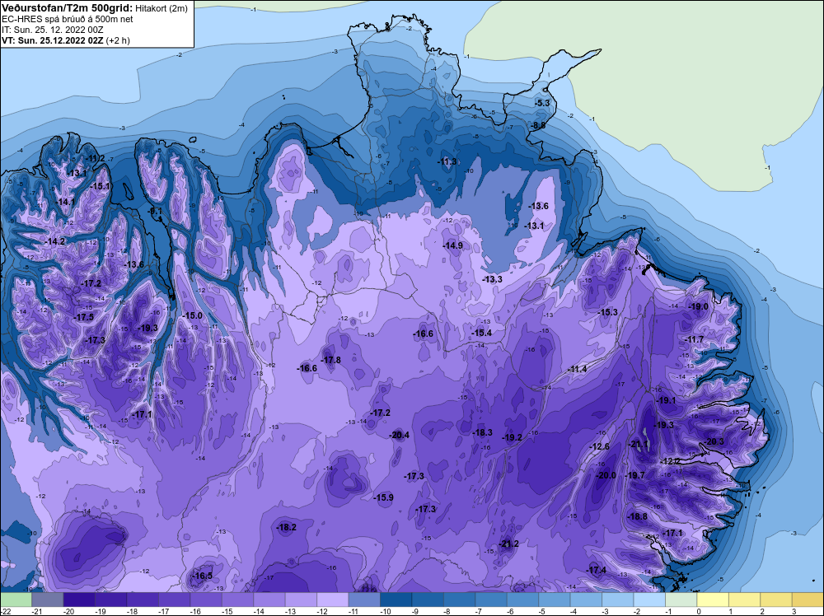Click the legend label 3
Screen dimensions: 824x616
tap(794, 611)
